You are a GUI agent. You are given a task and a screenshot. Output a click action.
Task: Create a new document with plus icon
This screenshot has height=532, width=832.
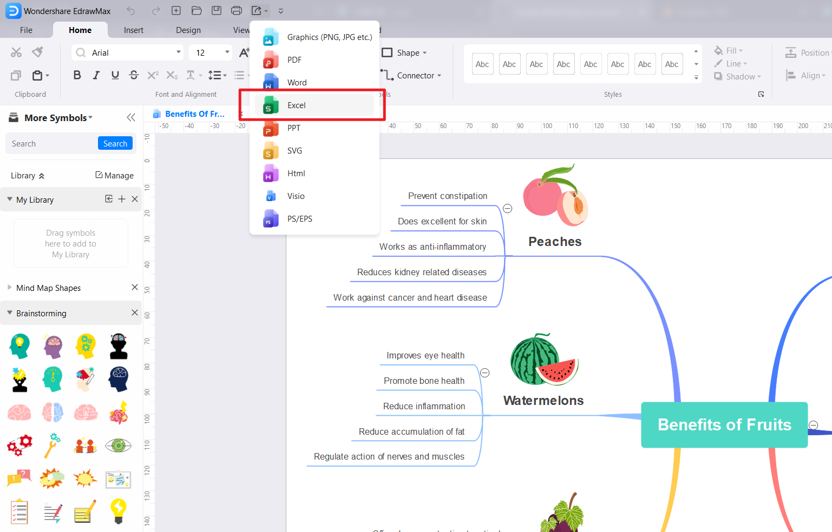click(x=176, y=11)
